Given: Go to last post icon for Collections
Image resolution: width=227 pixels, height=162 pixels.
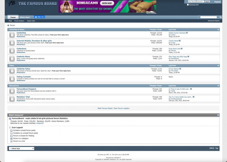Looking at the screenshot, I should coord(181,49).
